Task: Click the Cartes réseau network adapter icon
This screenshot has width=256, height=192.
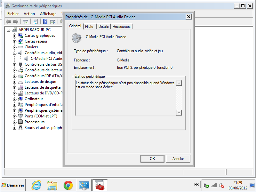Action: 20,41
